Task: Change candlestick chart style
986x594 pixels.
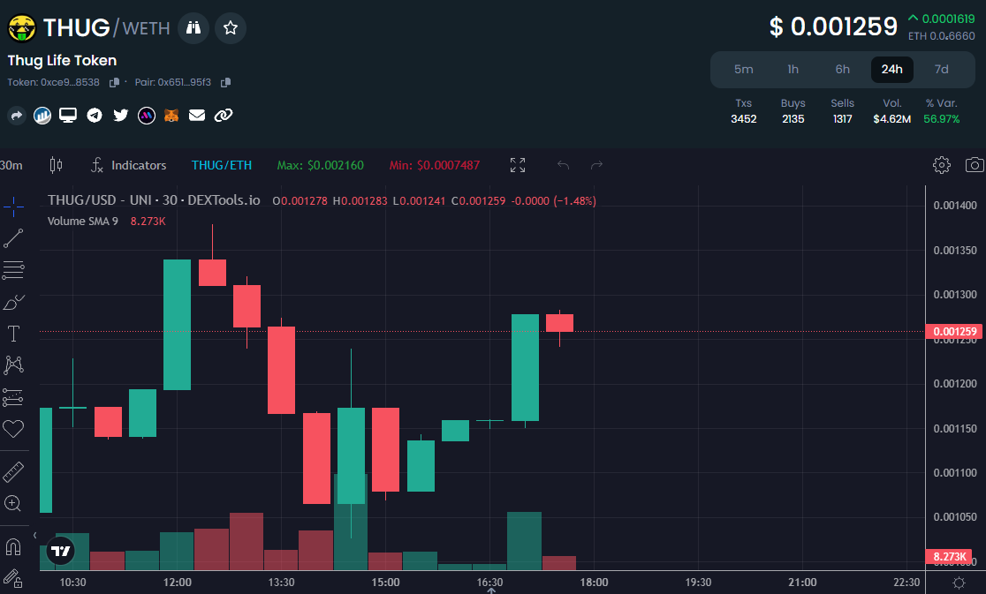Action: pos(56,165)
